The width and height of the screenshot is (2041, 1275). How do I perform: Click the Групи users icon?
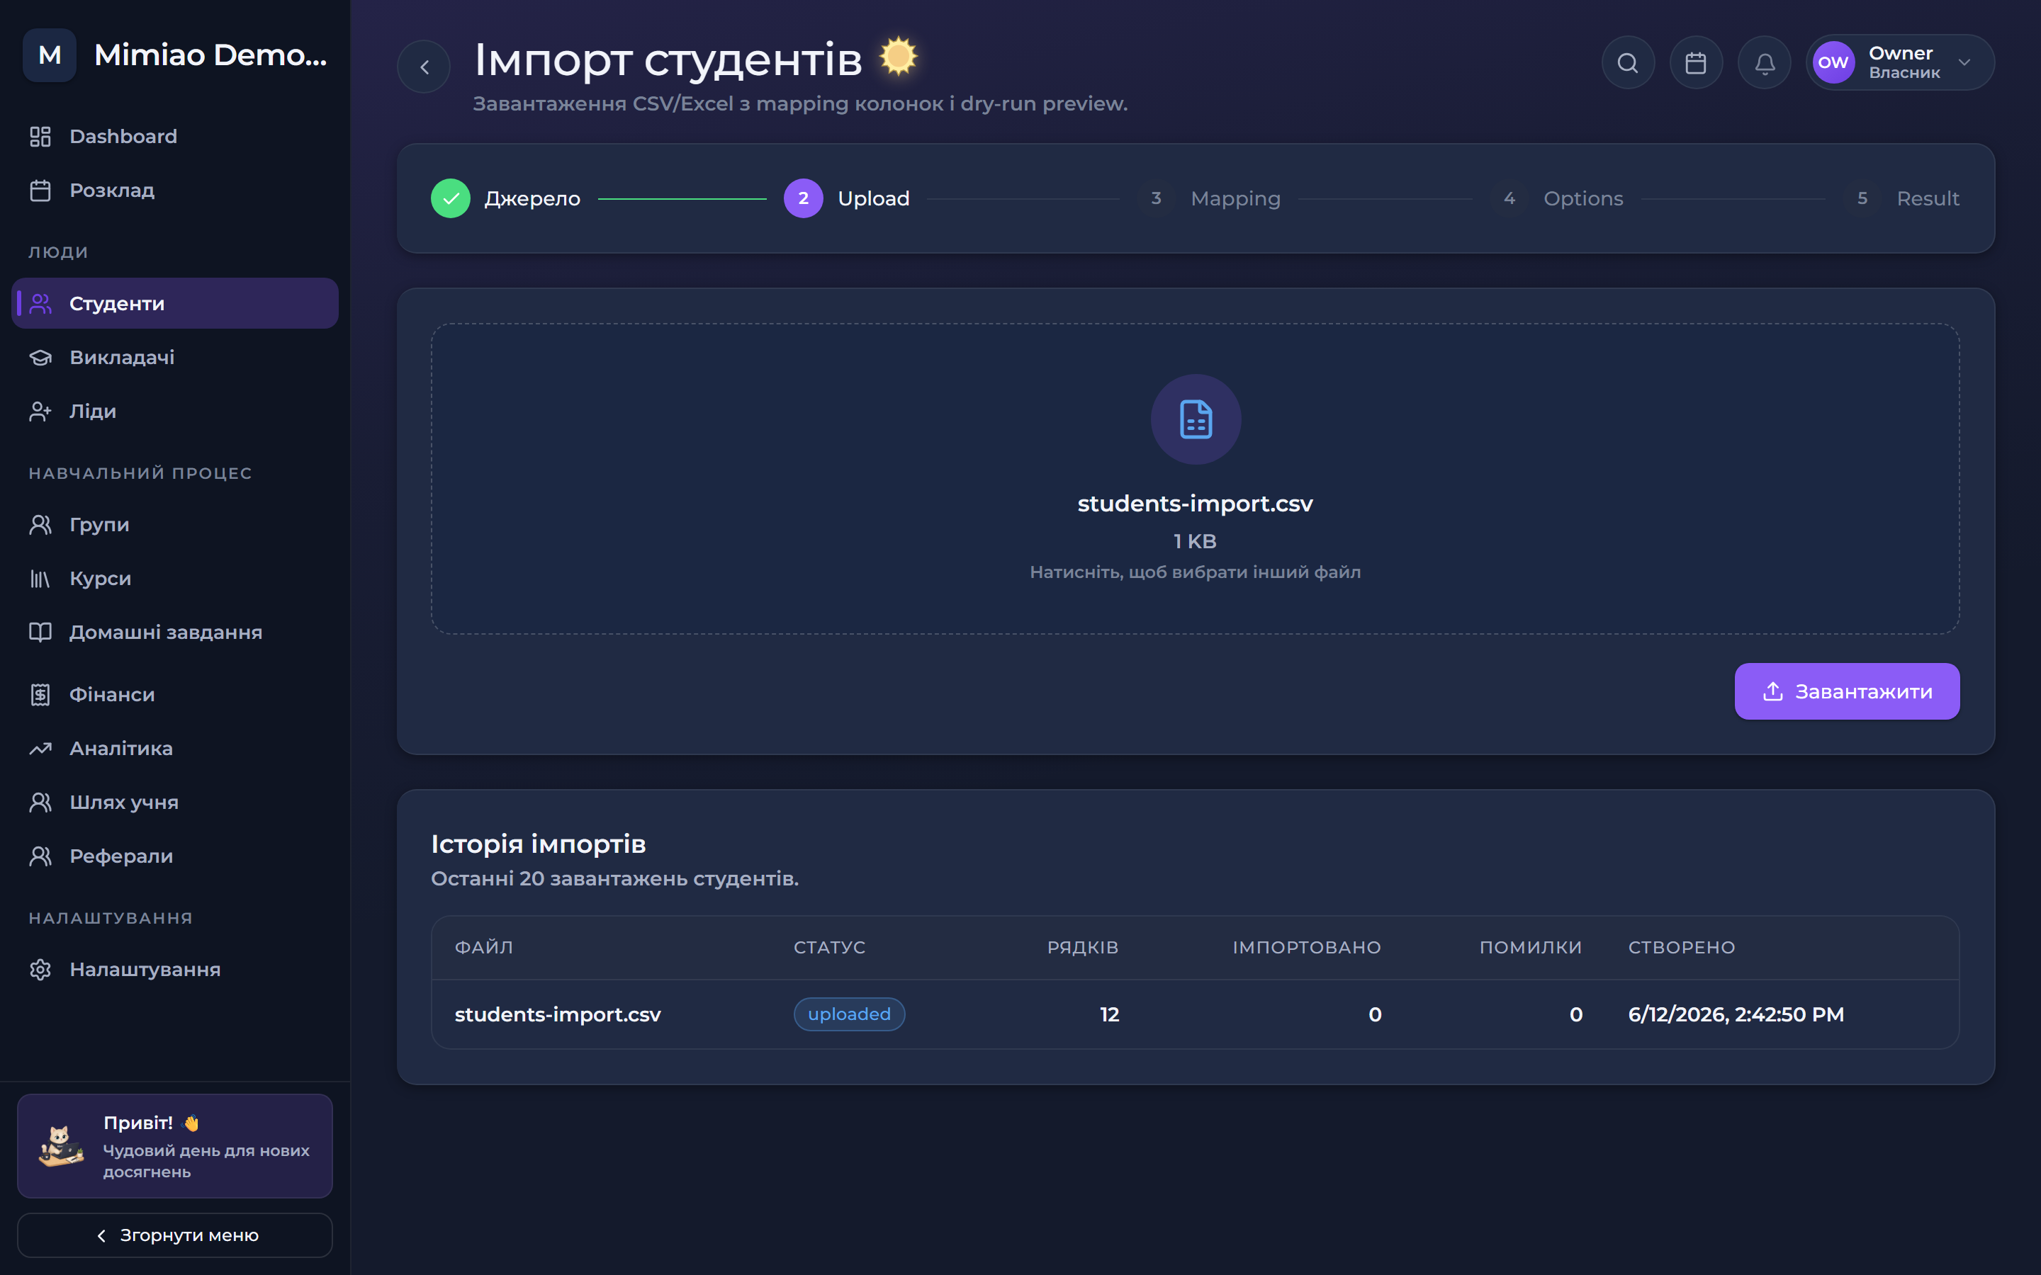coord(40,524)
